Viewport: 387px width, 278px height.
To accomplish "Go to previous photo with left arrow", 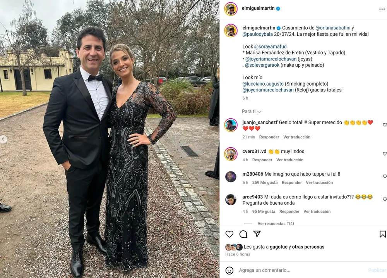I will (3, 139).
